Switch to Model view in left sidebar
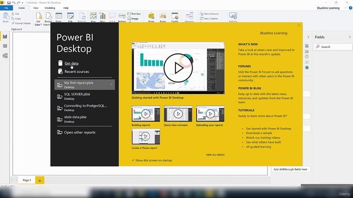The width and height of the screenshot is (353, 198). pos(5,56)
